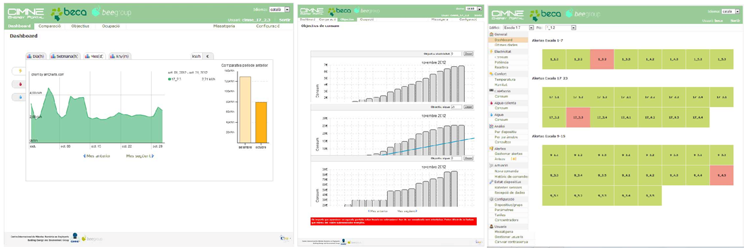Image resolution: width=749 pixels, height=252 pixels.
Task: Click the red gas drop icon beside the chart
Action: pos(20,84)
